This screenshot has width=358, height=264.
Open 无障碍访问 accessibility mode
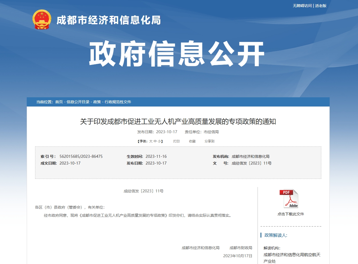(x=302, y=6)
